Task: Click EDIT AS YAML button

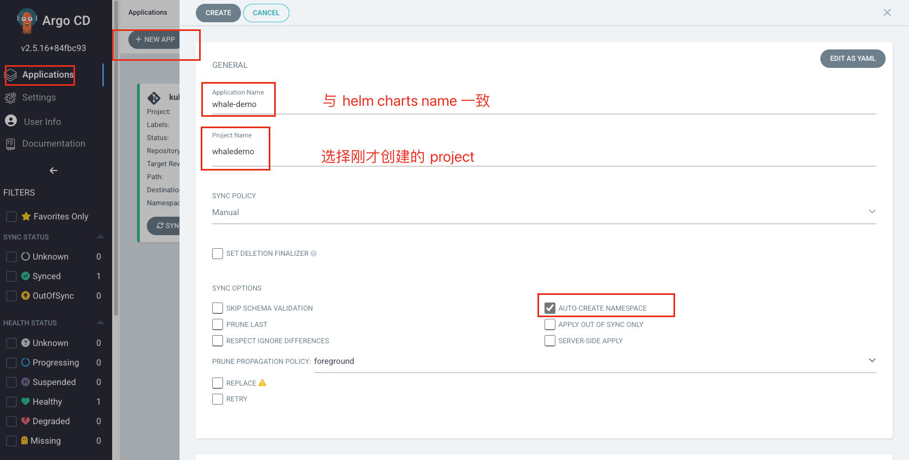Action: click(852, 59)
